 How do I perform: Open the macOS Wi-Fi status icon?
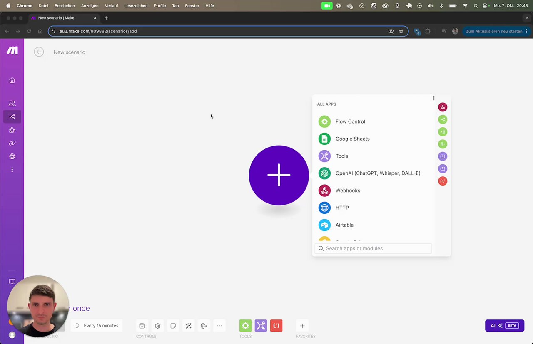(x=465, y=6)
